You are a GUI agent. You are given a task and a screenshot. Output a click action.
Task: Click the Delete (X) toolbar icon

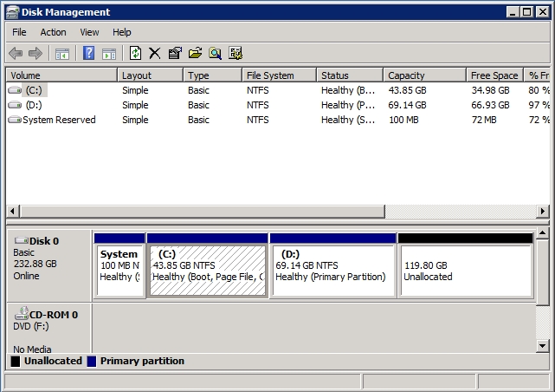pyautogui.click(x=155, y=54)
